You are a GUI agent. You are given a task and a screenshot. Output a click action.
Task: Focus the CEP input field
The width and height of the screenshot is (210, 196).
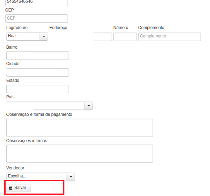click(x=36, y=19)
